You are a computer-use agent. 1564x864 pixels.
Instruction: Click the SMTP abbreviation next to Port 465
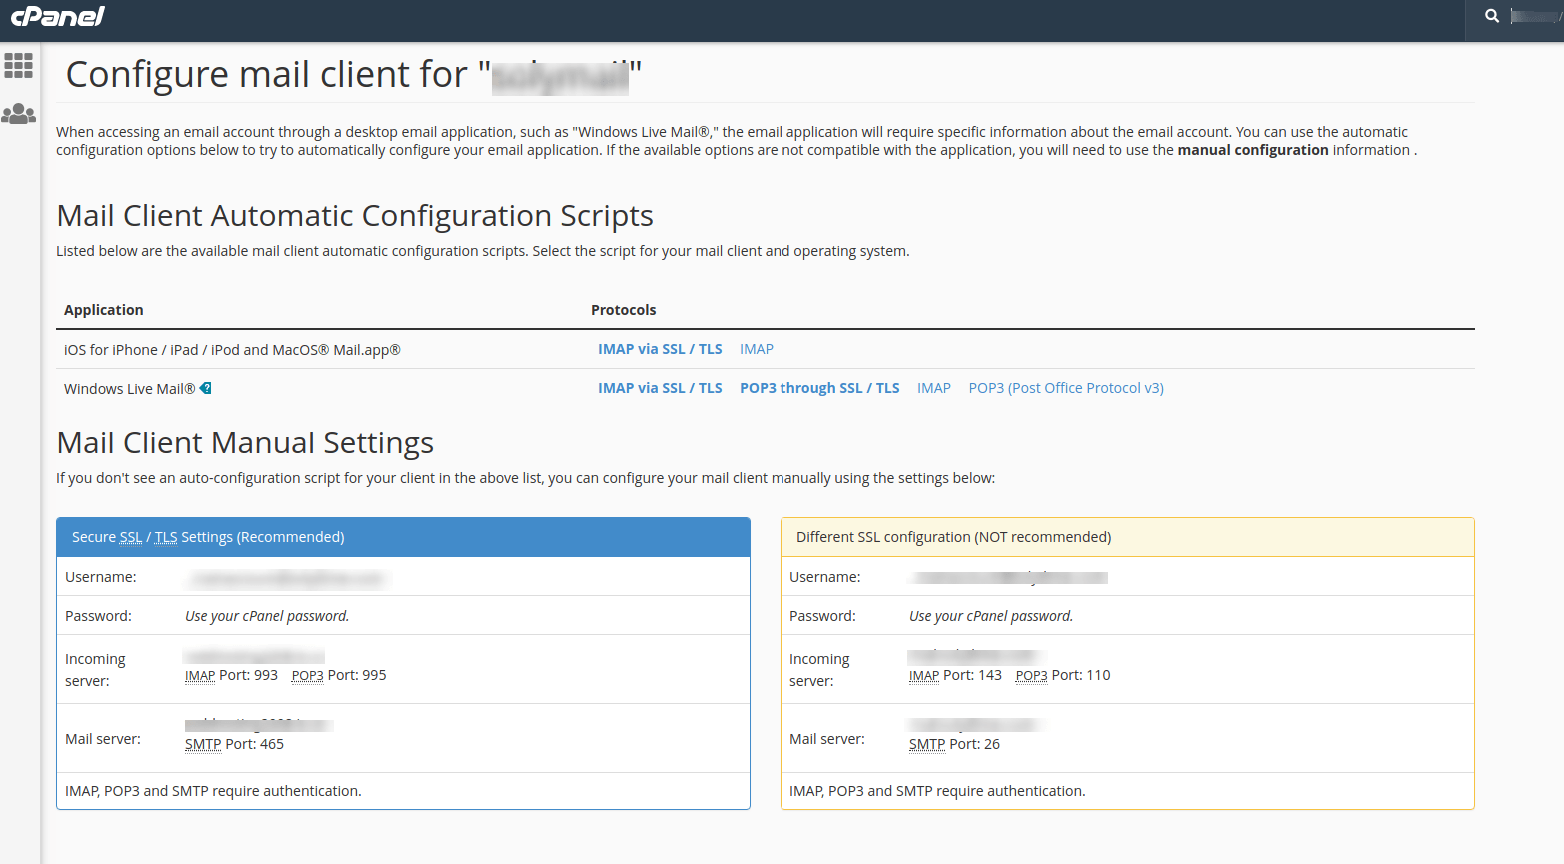(203, 745)
